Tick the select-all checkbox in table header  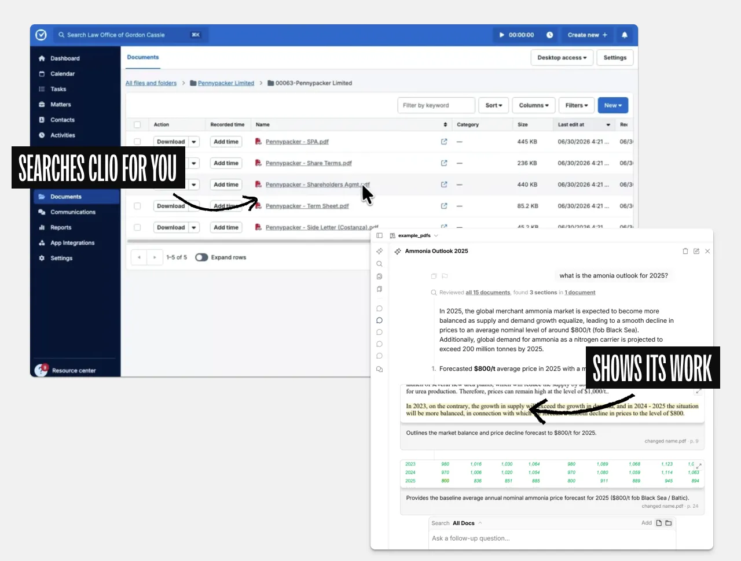click(x=137, y=124)
